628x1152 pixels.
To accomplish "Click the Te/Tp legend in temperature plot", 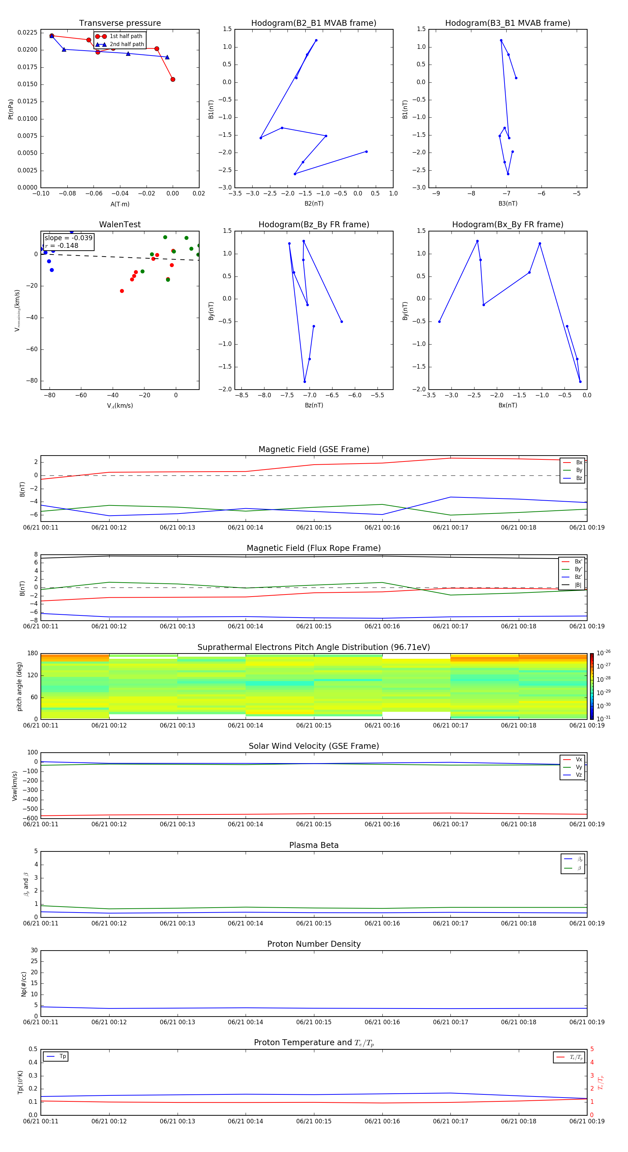I will pyautogui.click(x=569, y=1057).
